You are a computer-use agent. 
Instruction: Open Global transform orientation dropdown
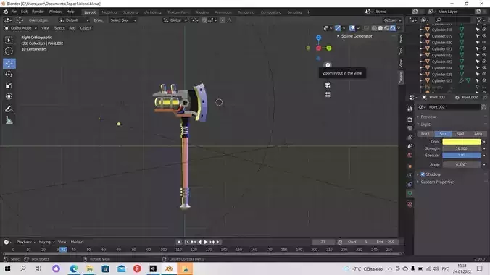175,20
